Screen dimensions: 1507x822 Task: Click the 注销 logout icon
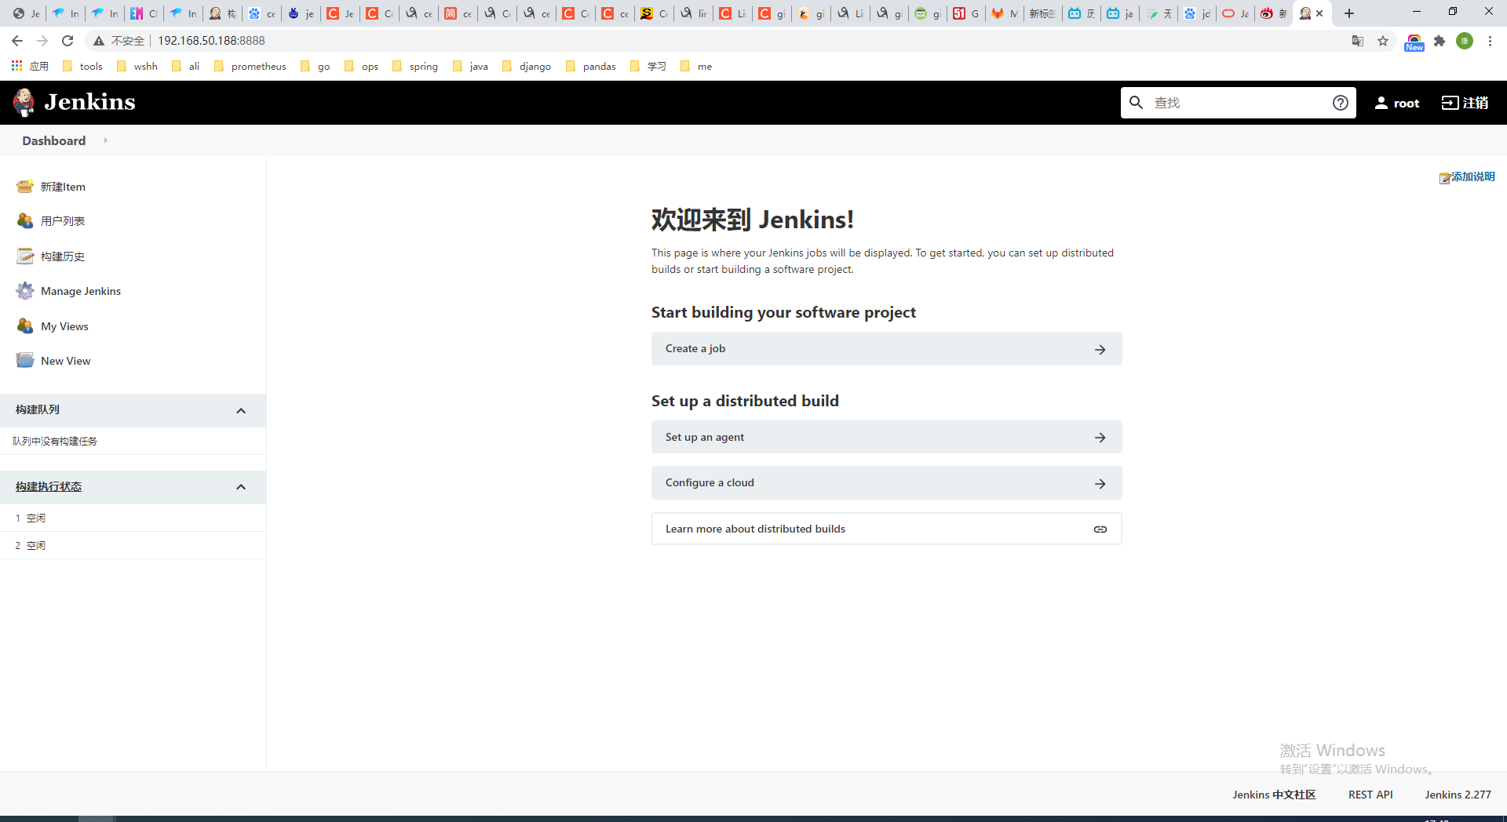click(x=1450, y=103)
